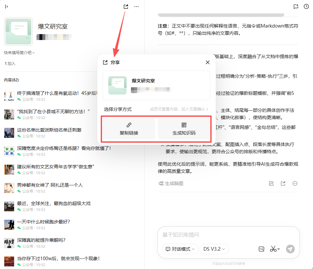
Task: Click the share icon above the knowledge base header
Action: pyautogui.click(x=126, y=7)
